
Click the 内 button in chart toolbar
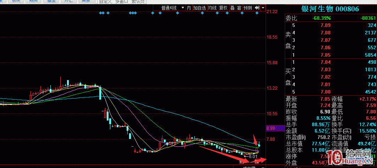tap(189, 8)
